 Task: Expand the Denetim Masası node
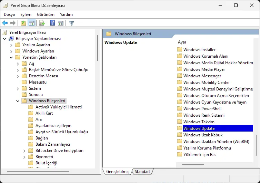tap(18, 76)
